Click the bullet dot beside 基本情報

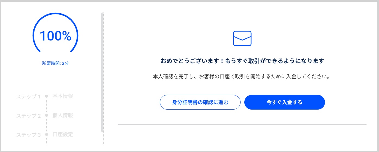[47, 96]
